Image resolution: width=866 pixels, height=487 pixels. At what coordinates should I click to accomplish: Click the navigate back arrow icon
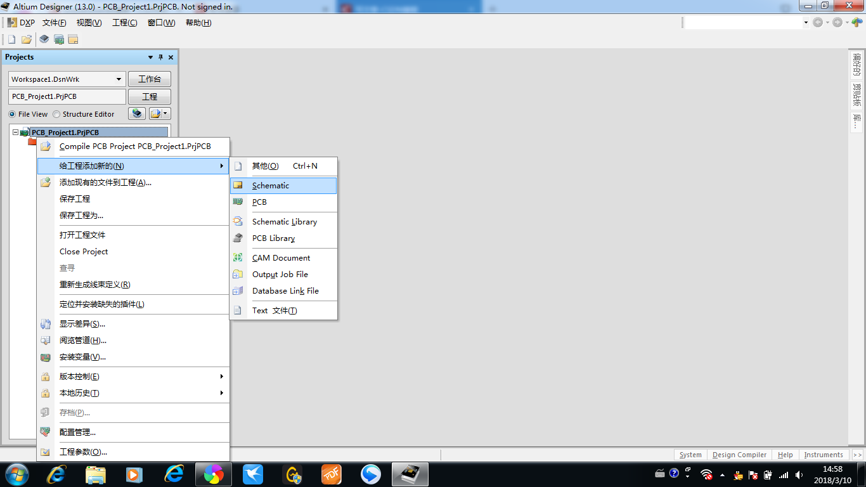tap(818, 22)
